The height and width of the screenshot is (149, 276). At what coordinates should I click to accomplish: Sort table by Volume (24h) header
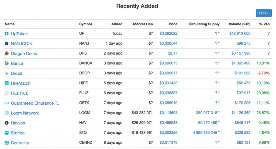(x=239, y=24)
